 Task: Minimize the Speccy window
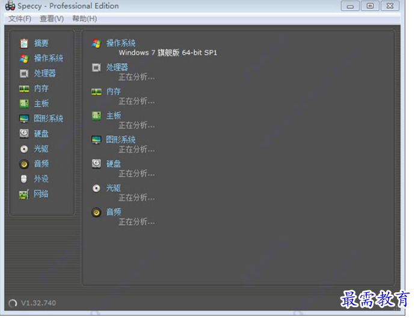[350, 6]
